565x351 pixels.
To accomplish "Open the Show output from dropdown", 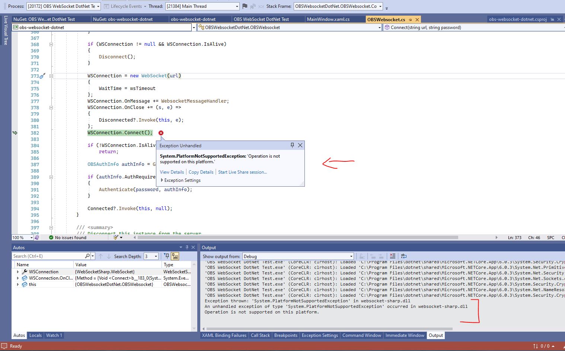I will [350, 256].
